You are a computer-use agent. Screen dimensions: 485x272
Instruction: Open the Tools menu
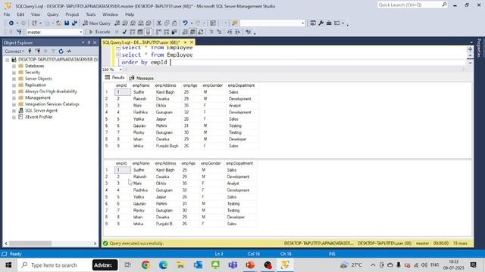tap(91, 14)
